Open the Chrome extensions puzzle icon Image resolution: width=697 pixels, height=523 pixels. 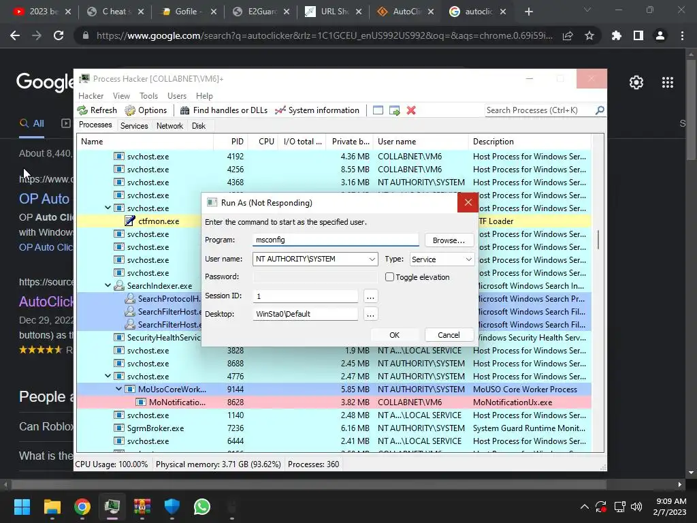coord(617,35)
